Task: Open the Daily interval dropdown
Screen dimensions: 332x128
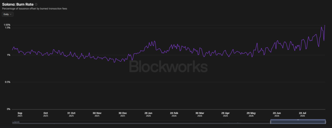Action: (8, 14)
